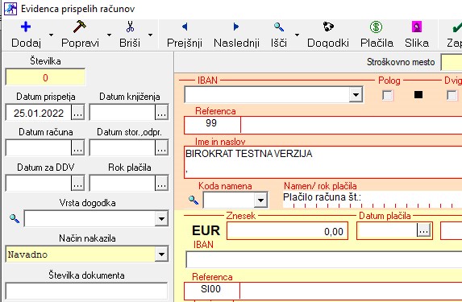Expand Način nakazila Navadno dropdown
Viewport: 462px width, 302px height.
pos(161,254)
